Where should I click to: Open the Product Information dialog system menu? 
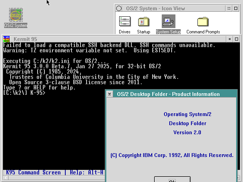pyautogui.click(x=109, y=94)
